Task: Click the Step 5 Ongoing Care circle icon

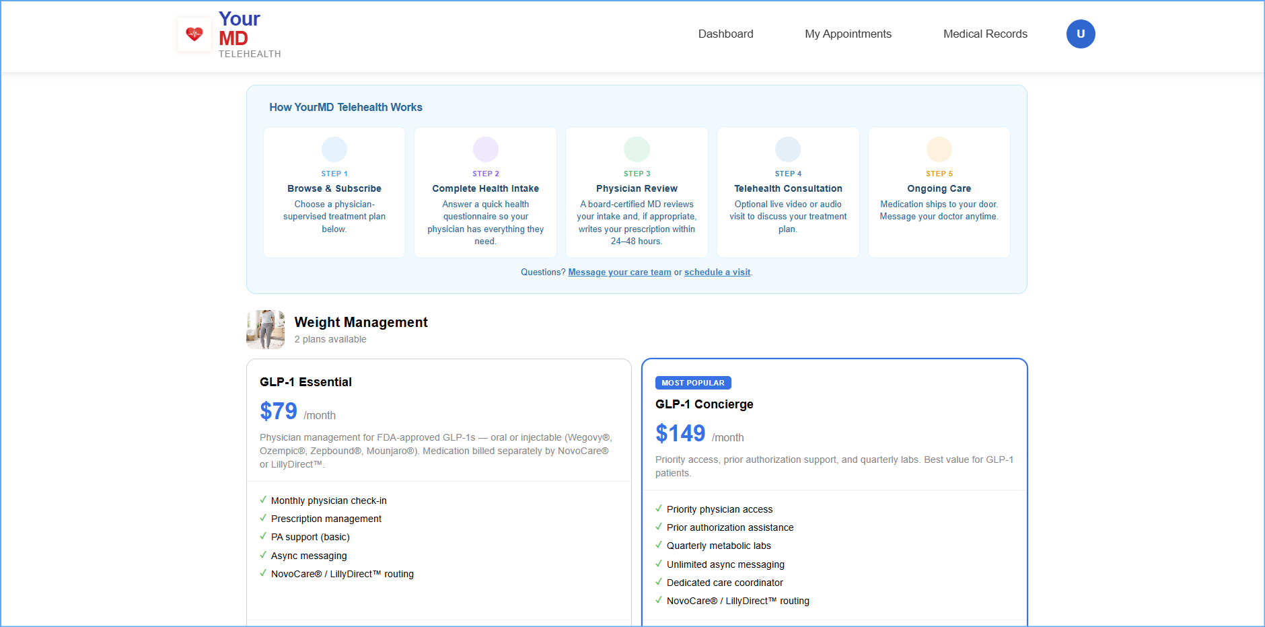Action: coord(939,149)
